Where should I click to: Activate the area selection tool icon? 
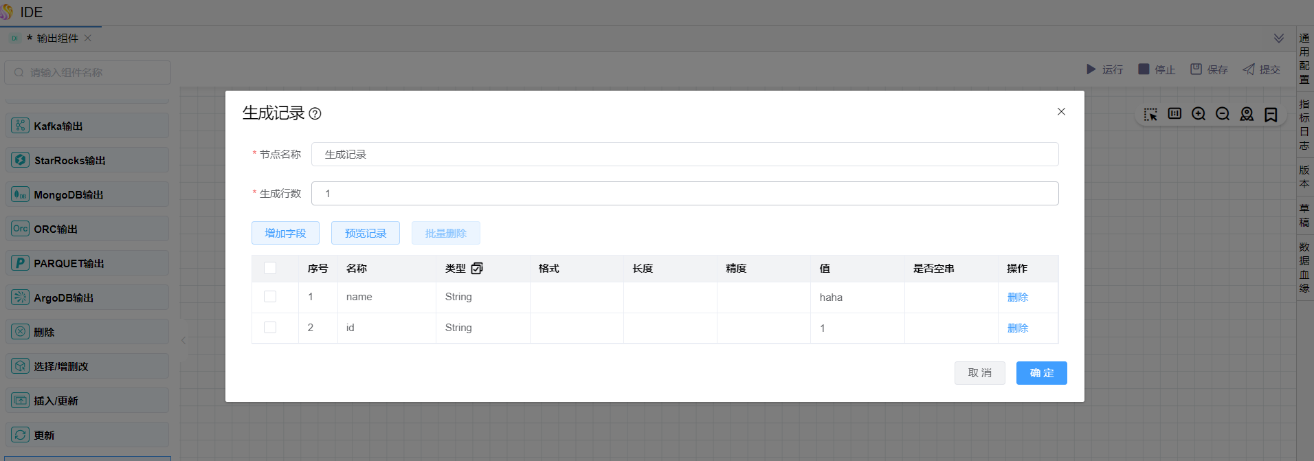click(1150, 114)
